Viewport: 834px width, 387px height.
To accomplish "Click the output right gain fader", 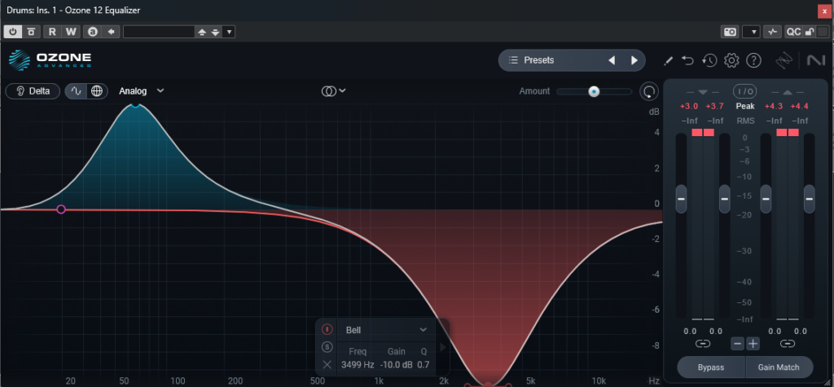I will [809, 199].
